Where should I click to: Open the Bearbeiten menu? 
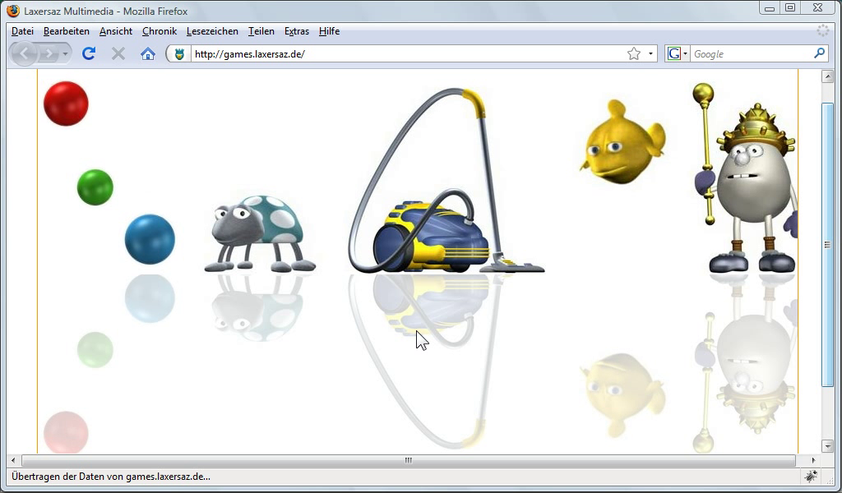tap(67, 31)
